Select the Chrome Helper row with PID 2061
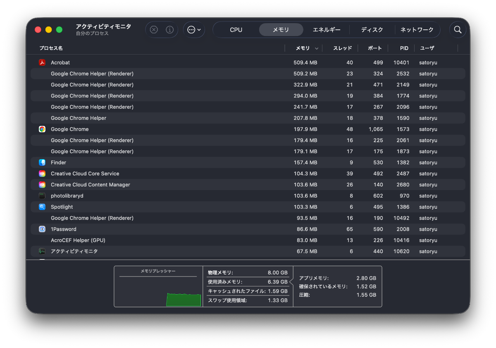The height and width of the screenshot is (348, 496). [248, 140]
